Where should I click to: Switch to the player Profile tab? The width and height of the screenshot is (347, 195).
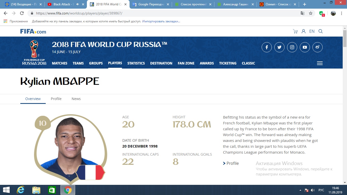click(x=56, y=99)
